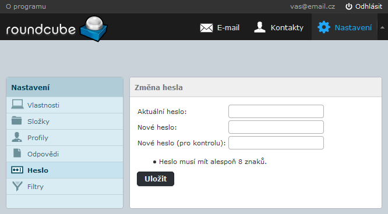Click the Uložit button

[156, 179]
